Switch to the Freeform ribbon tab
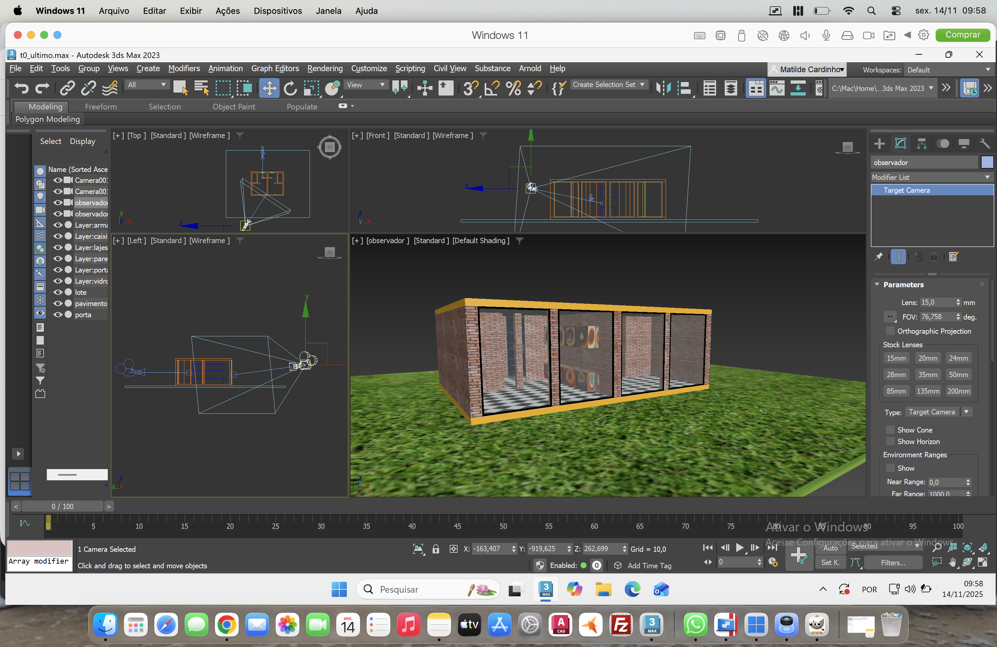997x647 pixels. pyautogui.click(x=101, y=107)
